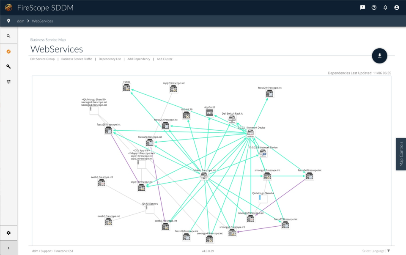
Task: Click the location pin breadcrumb icon
Action: pyautogui.click(x=8, y=21)
